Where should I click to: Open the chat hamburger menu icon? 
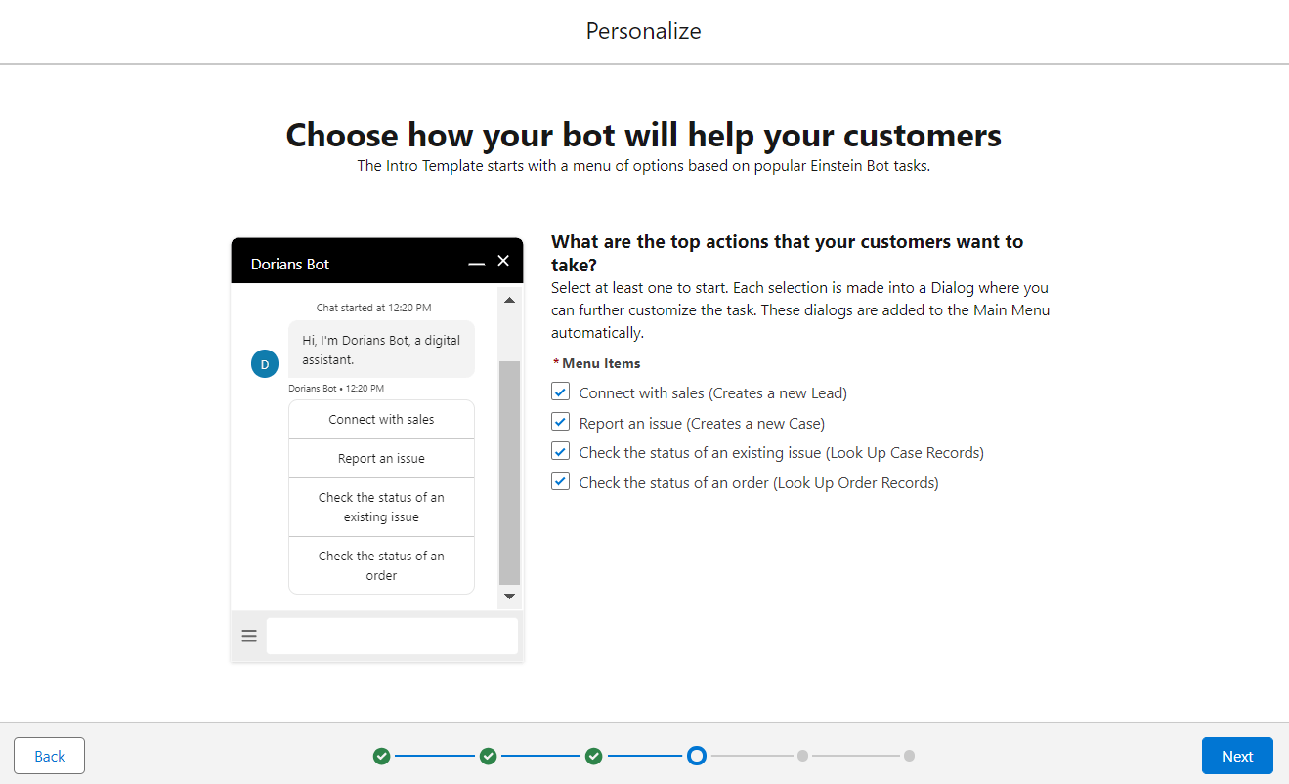coord(249,637)
